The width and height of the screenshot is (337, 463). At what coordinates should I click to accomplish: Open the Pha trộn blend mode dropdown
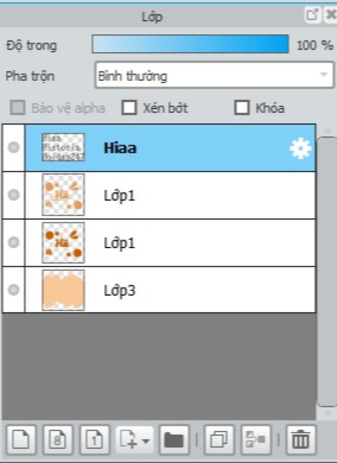click(x=214, y=75)
